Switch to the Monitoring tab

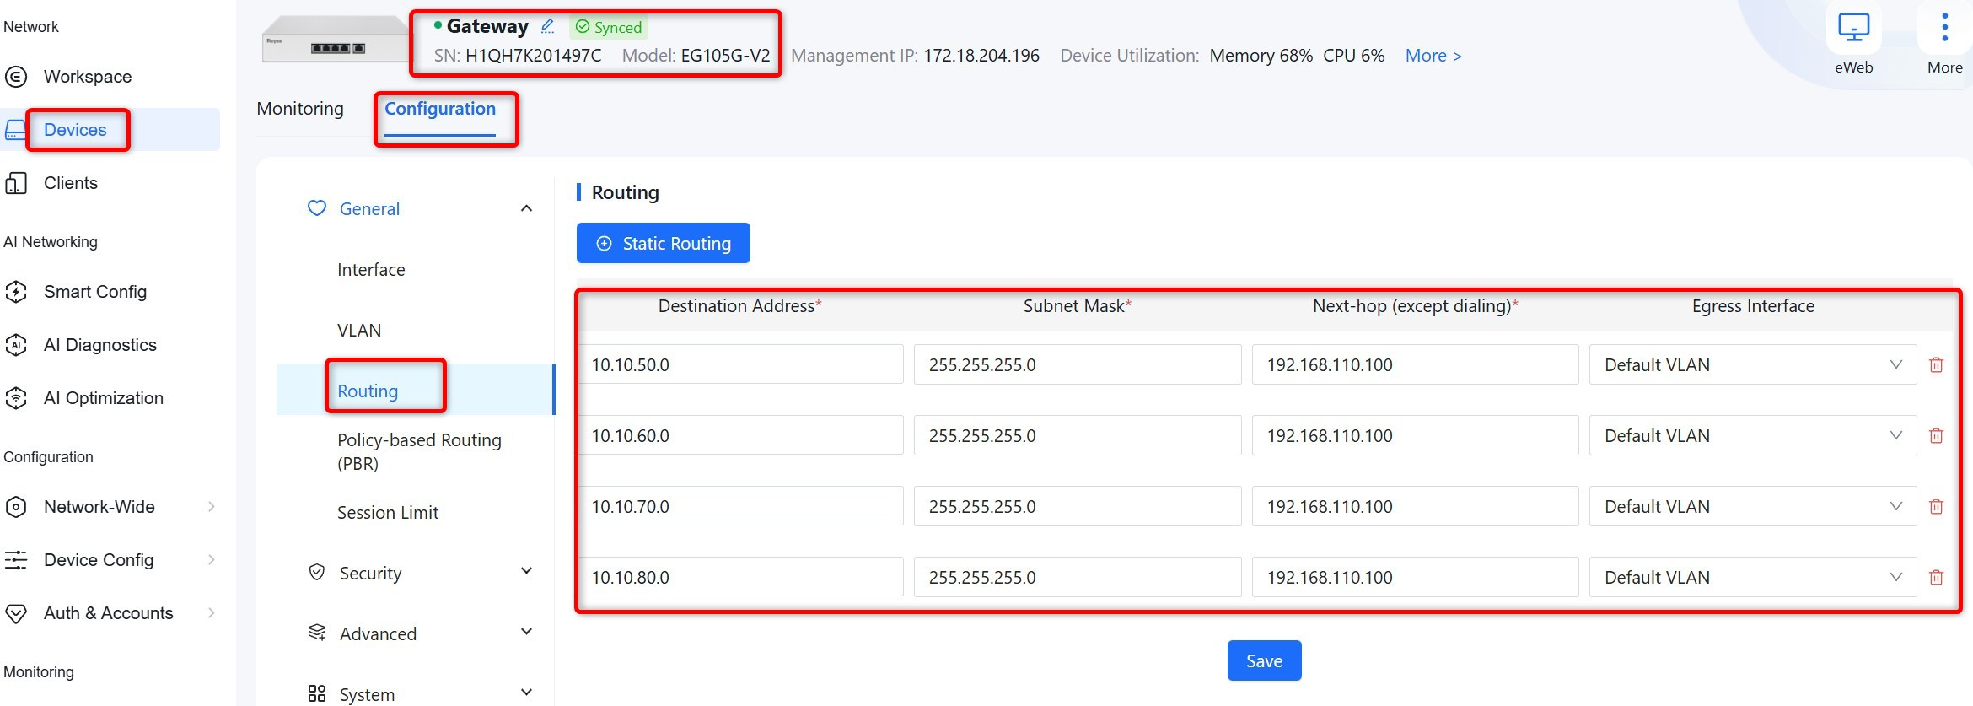pyautogui.click(x=300, y=109)
